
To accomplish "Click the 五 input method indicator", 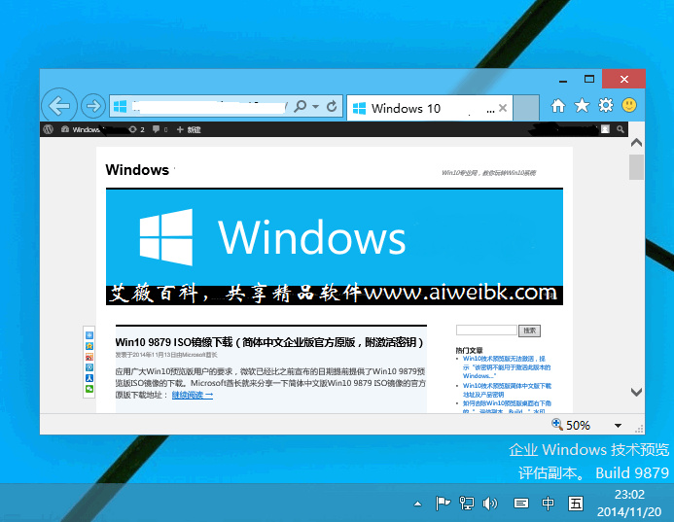I will click(x=576, y=504).
